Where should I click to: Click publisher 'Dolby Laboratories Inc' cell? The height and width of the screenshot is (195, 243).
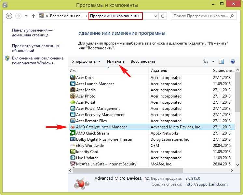(x=170, y=139)
